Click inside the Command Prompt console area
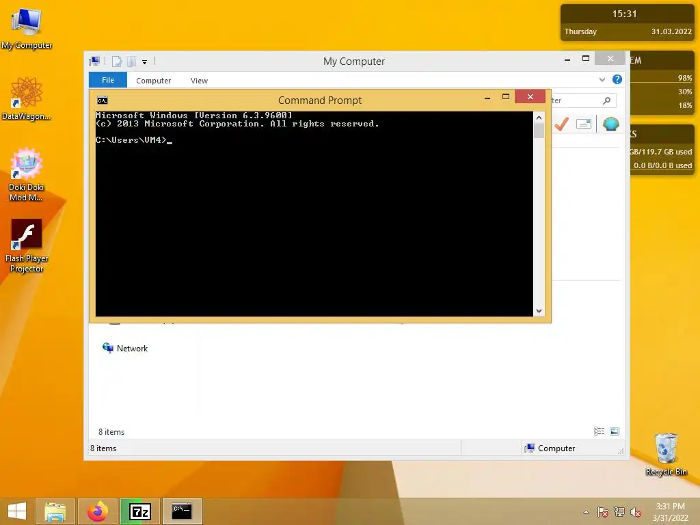Viewport: 700px width, 525px height. coord(314,213)
